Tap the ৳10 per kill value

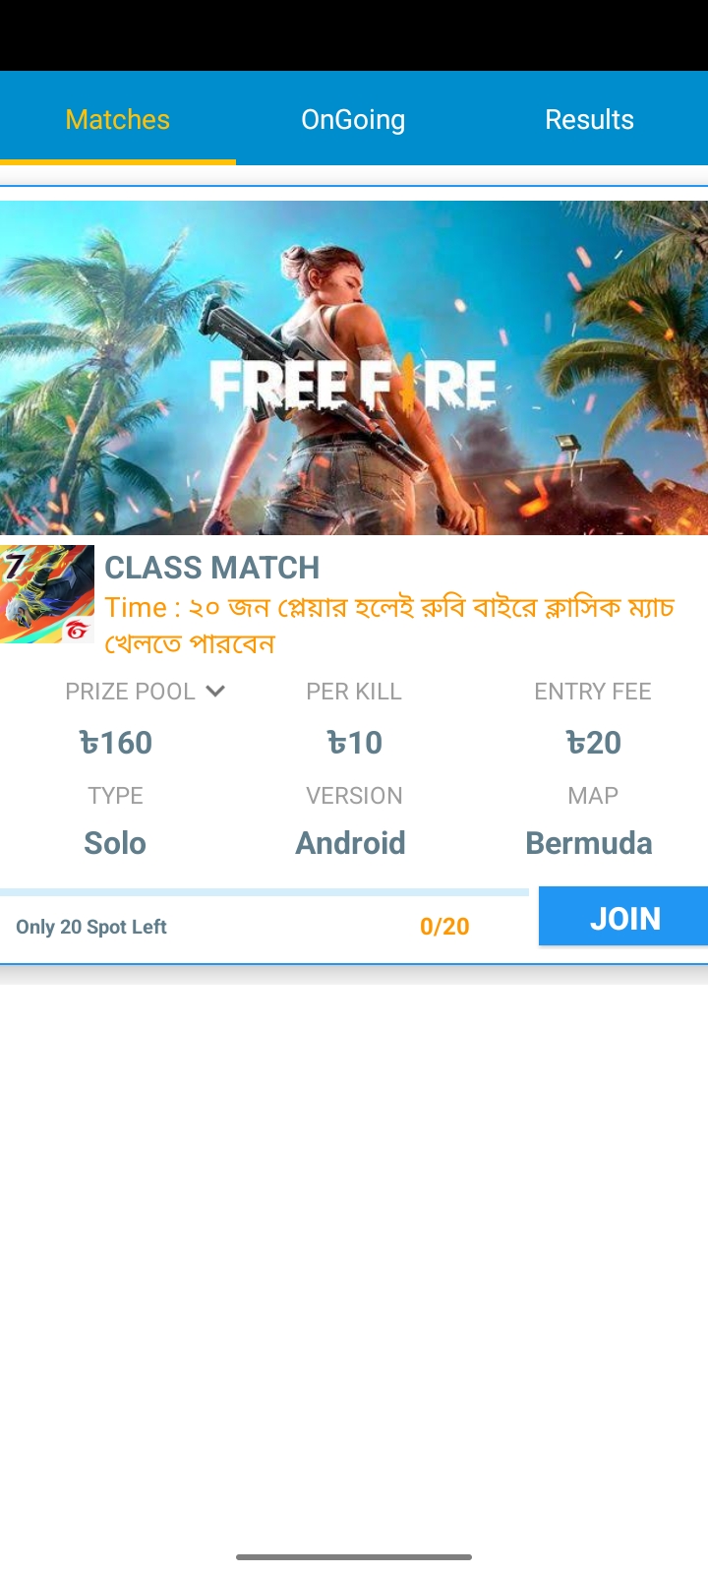click(x=354, y=743)
